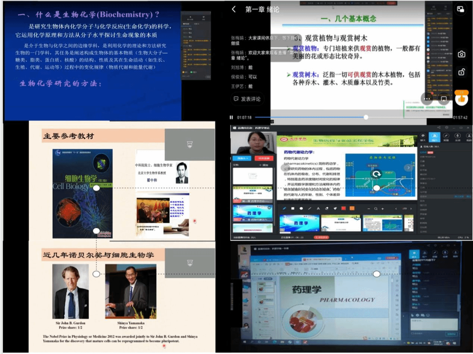This screenshot has height=354, width=473.
Task: Tap the camera screenshot icon
Action: click(461, 54)
